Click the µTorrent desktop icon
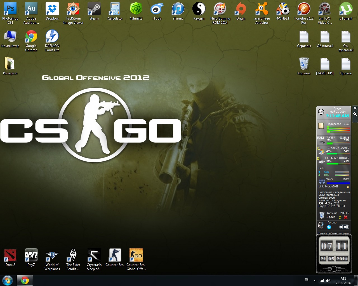 346,9
